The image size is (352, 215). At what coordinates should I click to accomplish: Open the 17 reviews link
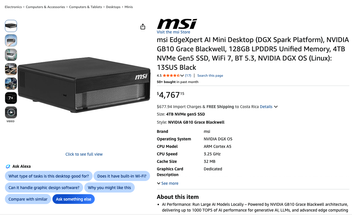pos(188,76)
